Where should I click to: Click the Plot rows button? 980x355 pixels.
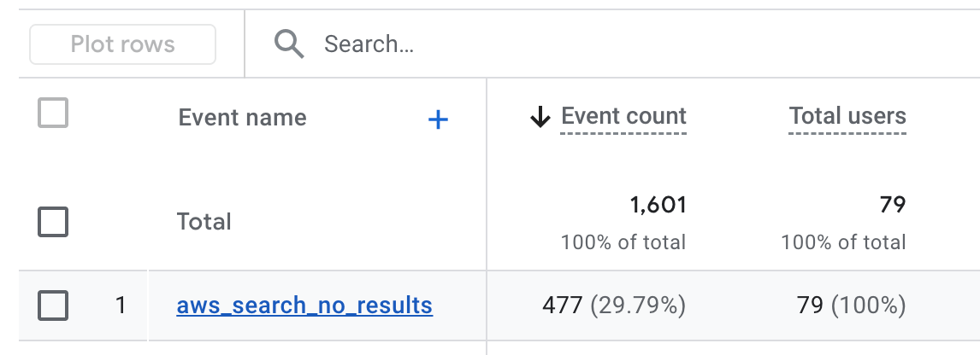(x=122, y=44)
